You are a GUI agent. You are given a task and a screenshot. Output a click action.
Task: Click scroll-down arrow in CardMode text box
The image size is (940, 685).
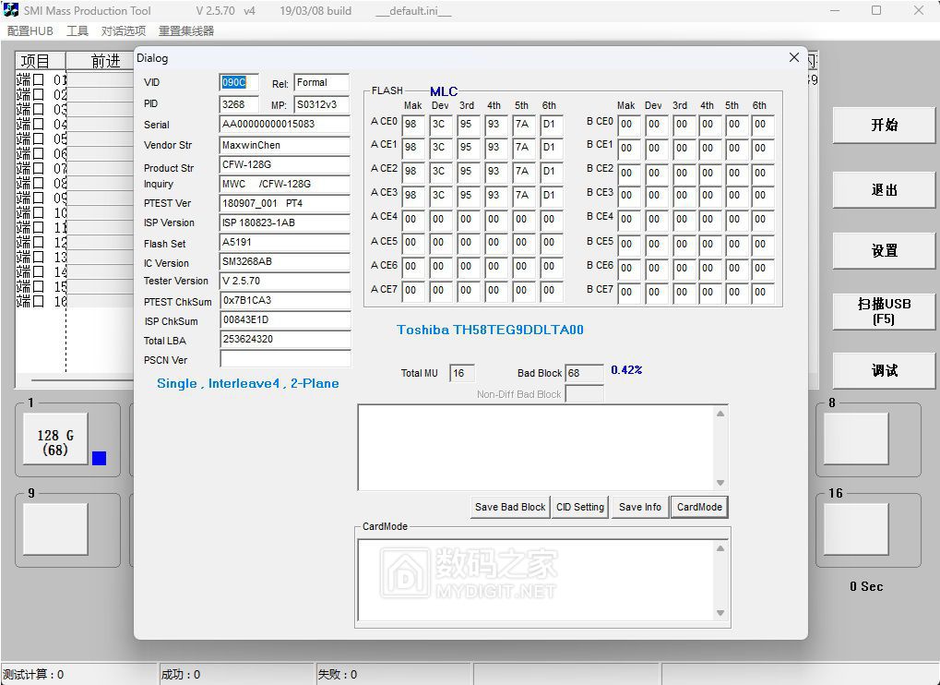click(720, 613)
